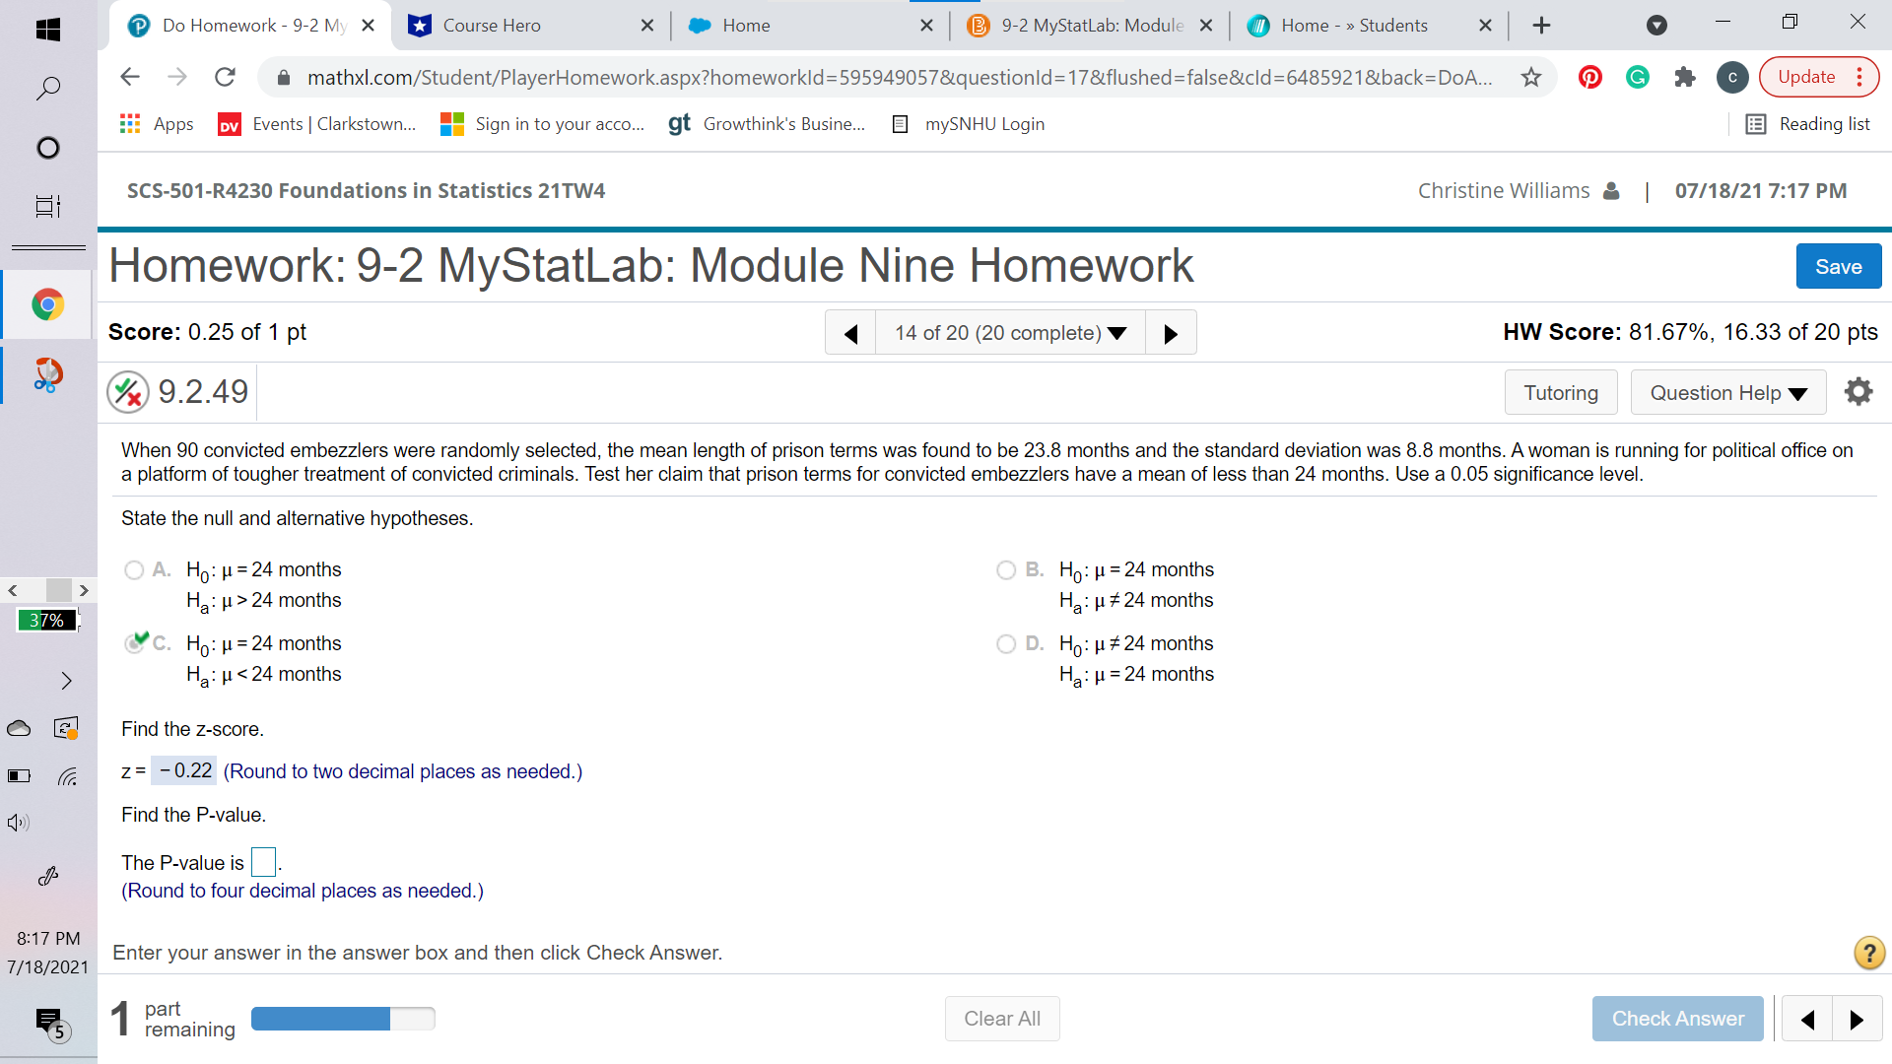Click the MyStatLab verified answer icon
This screenshot has height=1064, width=1892.
point(127,390)
